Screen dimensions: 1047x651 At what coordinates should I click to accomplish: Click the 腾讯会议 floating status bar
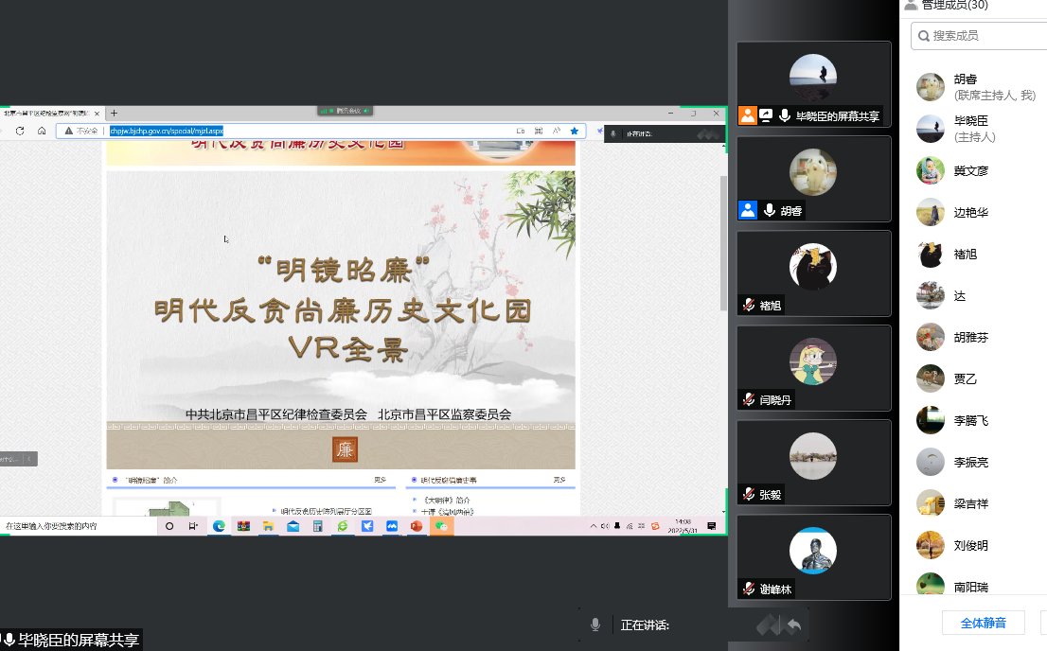coord(345,111)
